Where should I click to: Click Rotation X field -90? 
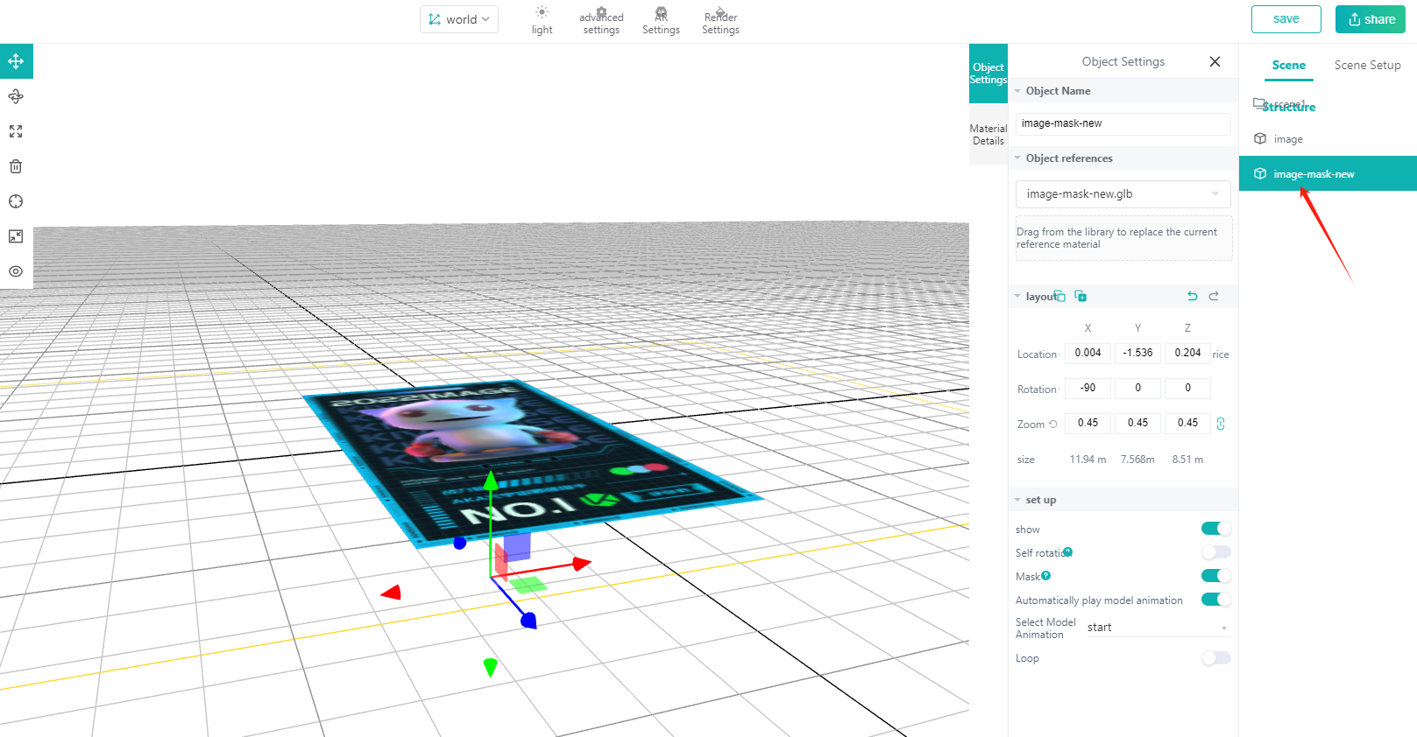[1088, 388]
